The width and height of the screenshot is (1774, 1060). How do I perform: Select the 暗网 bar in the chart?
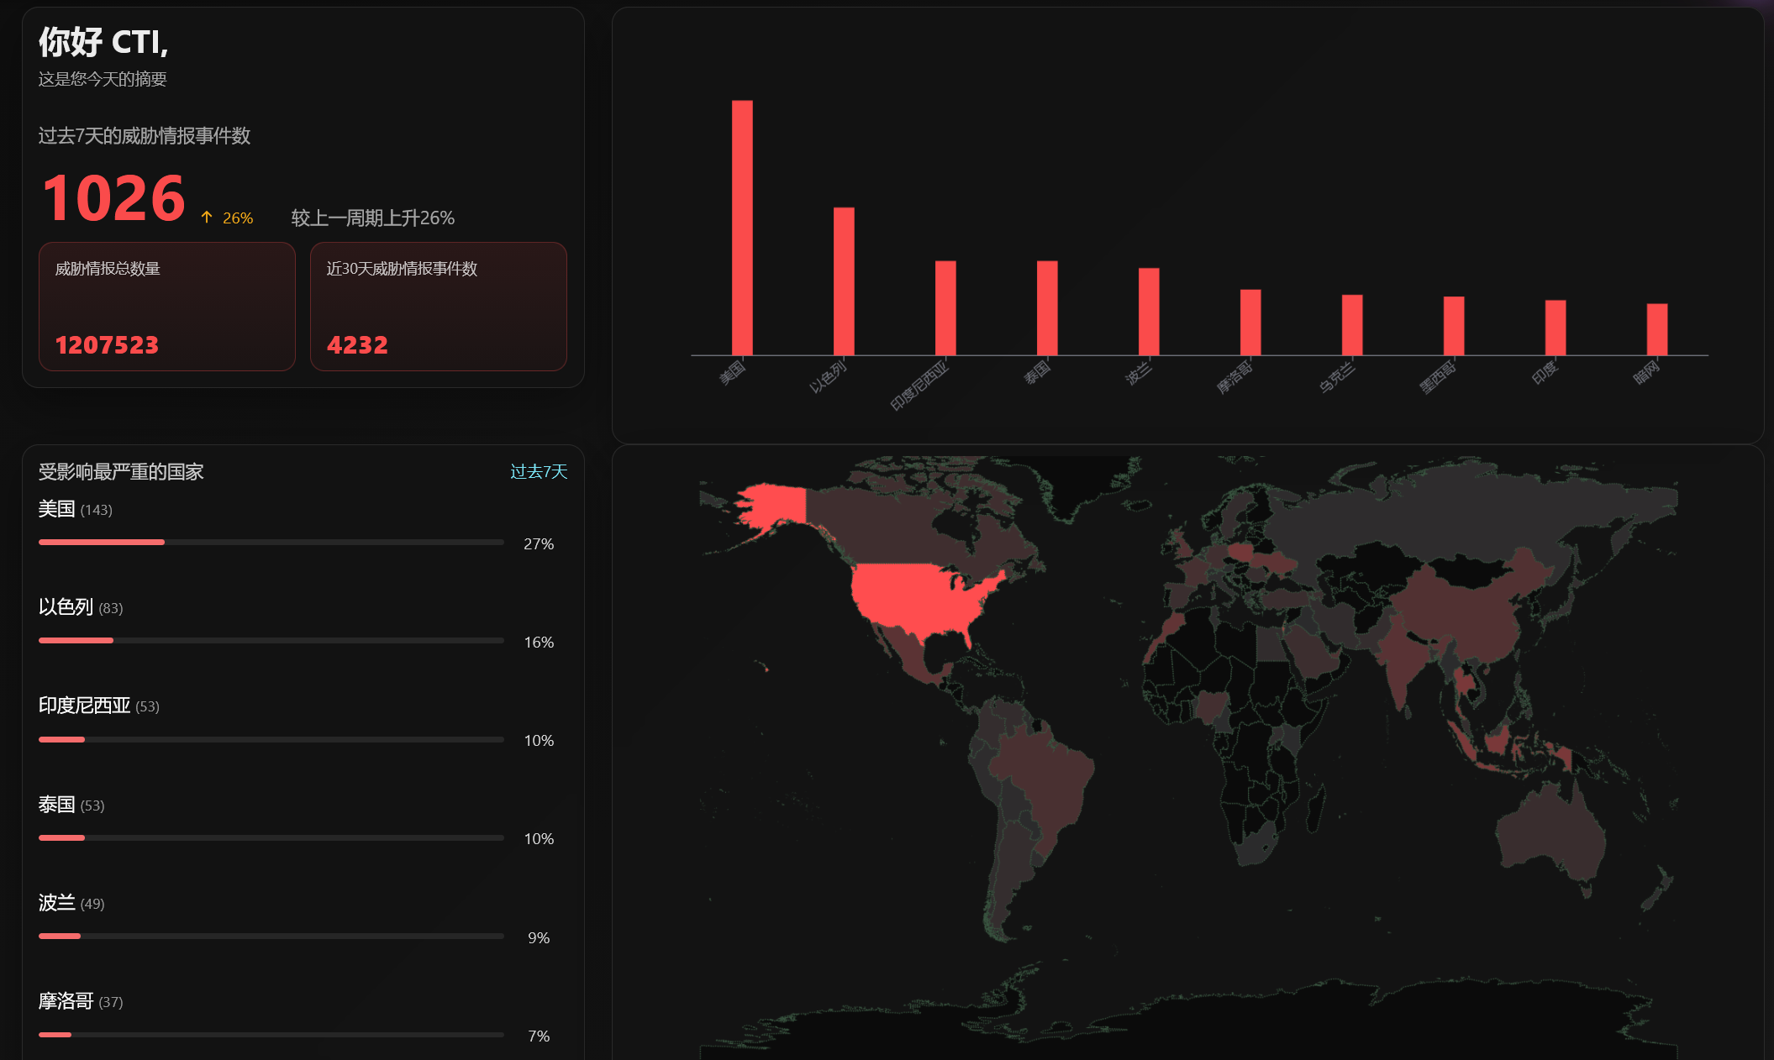pyautogui.click(x=1657, y=329)
